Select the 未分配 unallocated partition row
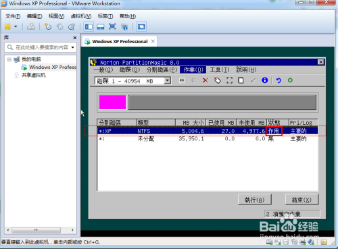Viewport: 338px width, 249px height. click(x=208, y=139)
